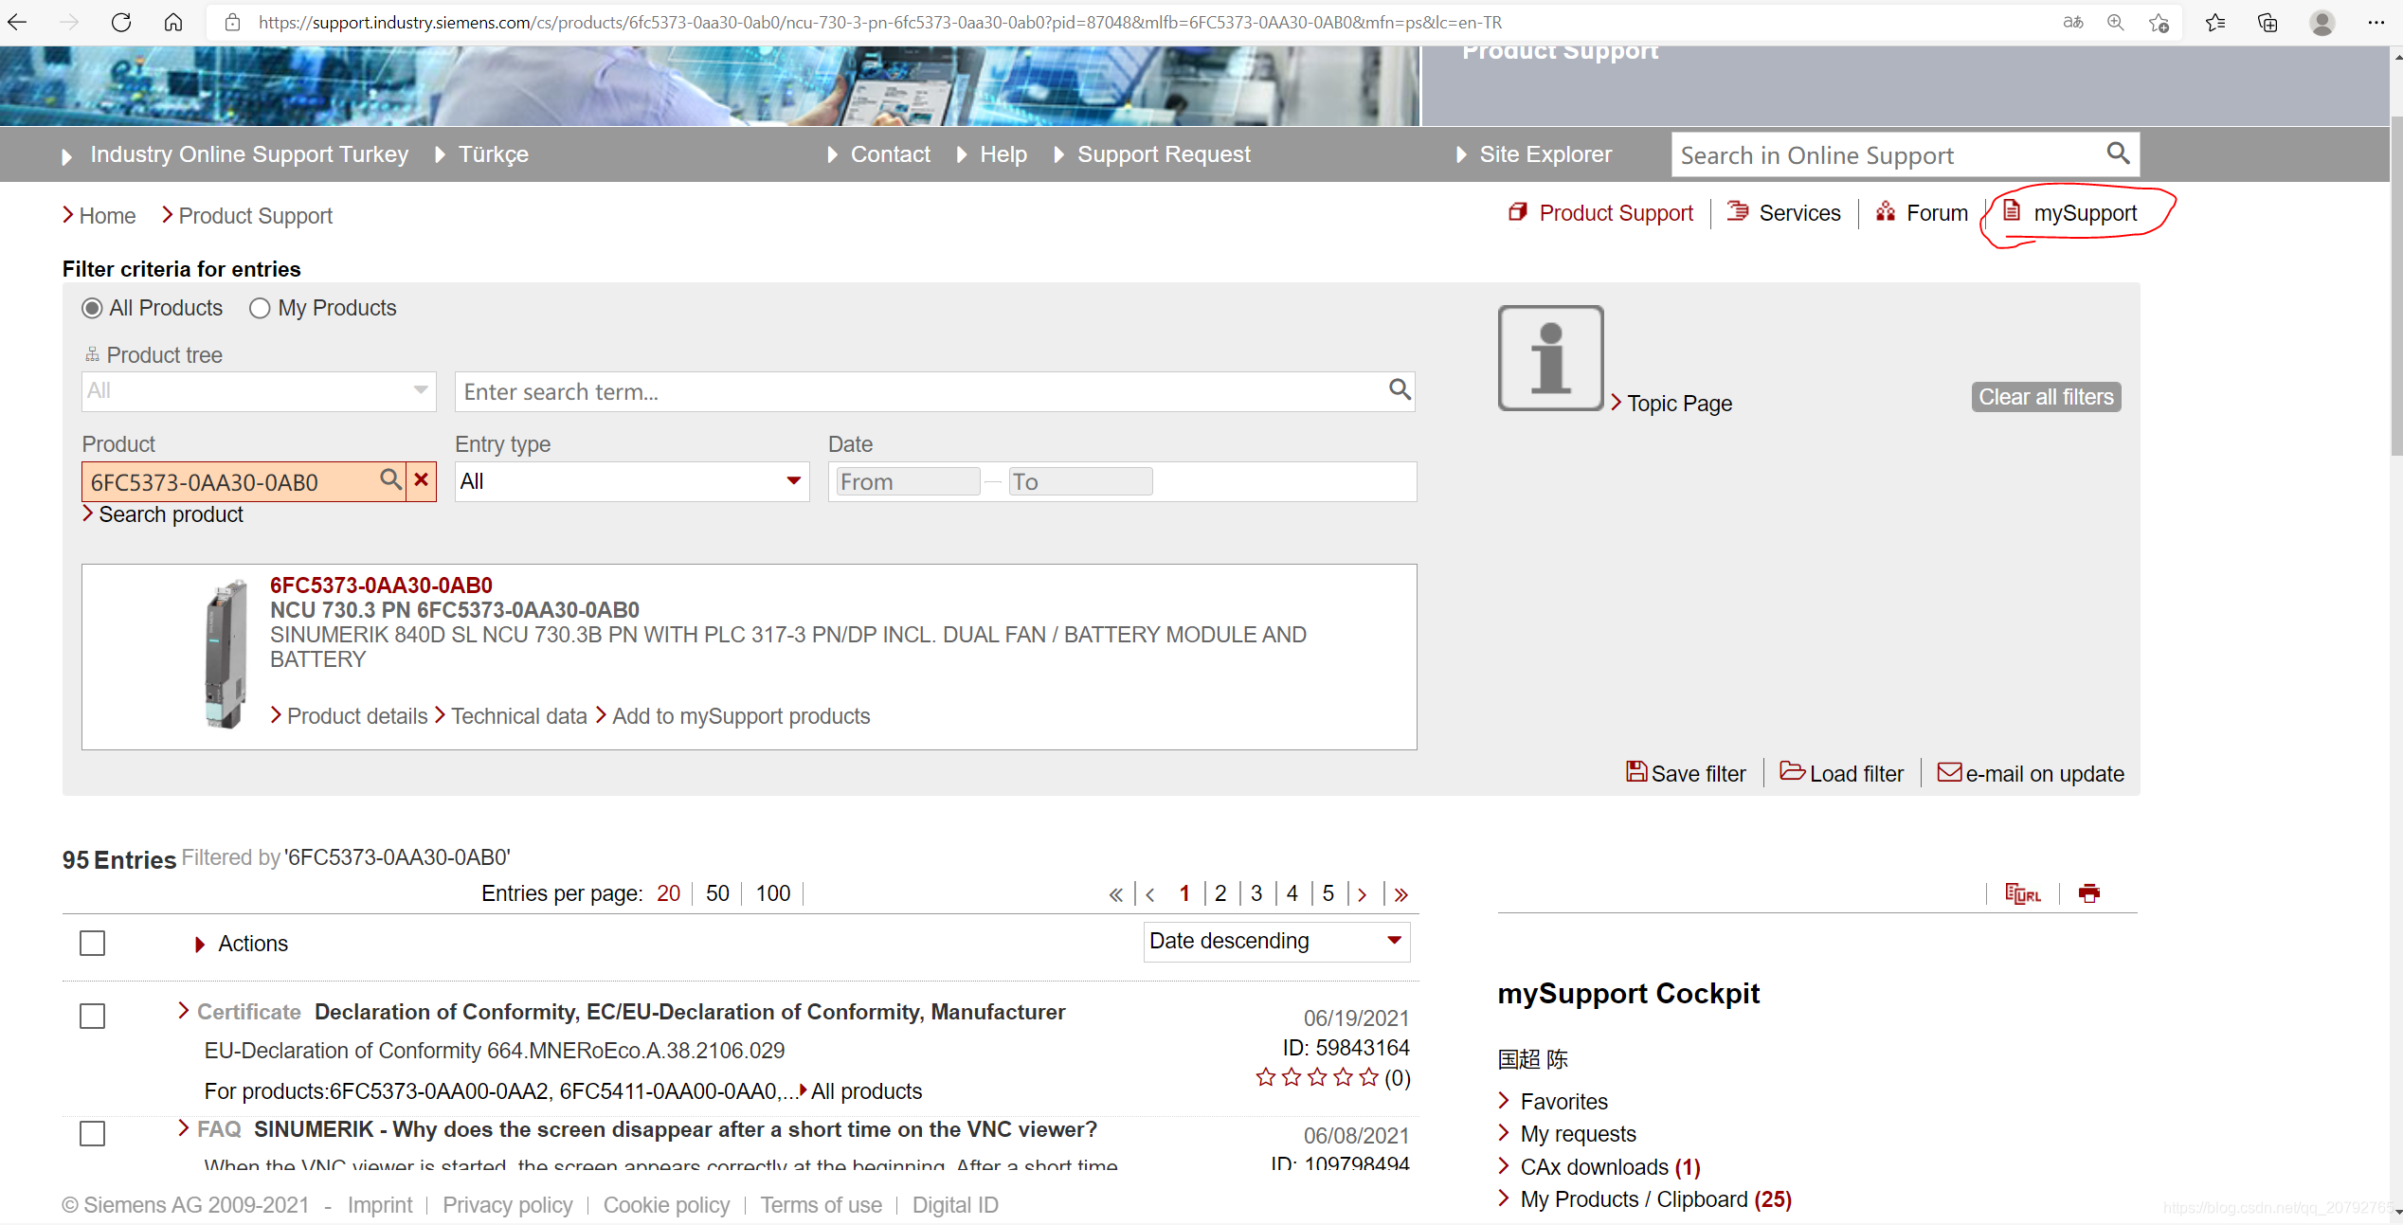
Task: Clear the product filter with red X
Action: (x=422, y=480)
